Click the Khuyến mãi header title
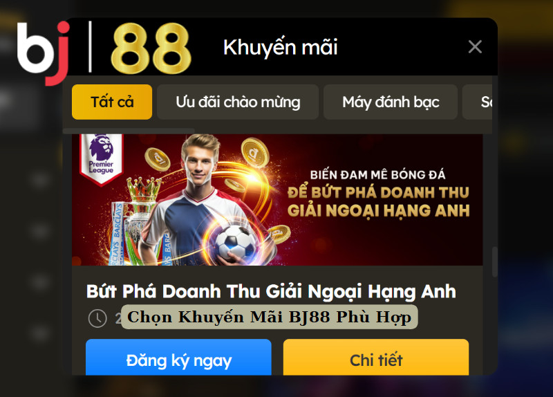The height and width of the screenshot is (397, 553). [x=281, y=47]
